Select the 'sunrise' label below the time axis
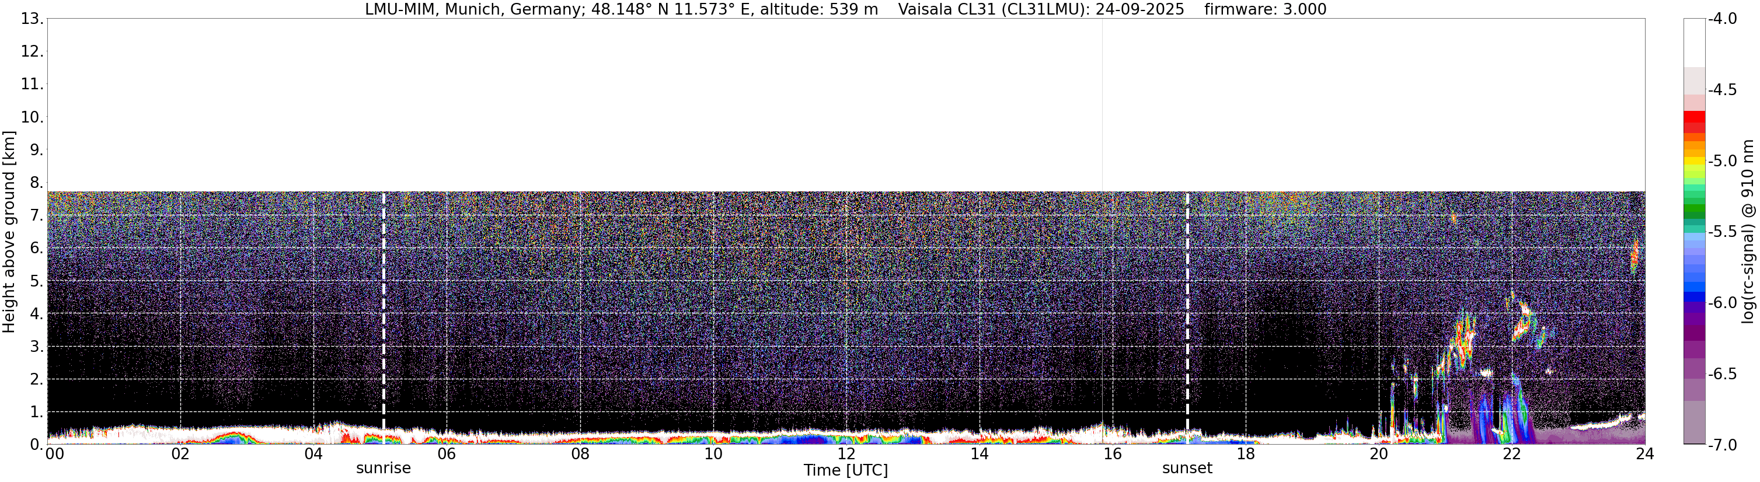Screen dimensions: 1760x482 click(x=384, y=469)
